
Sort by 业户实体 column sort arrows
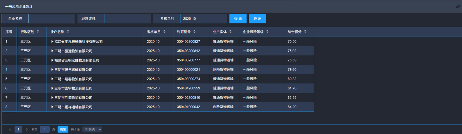[x=230, y=32]
